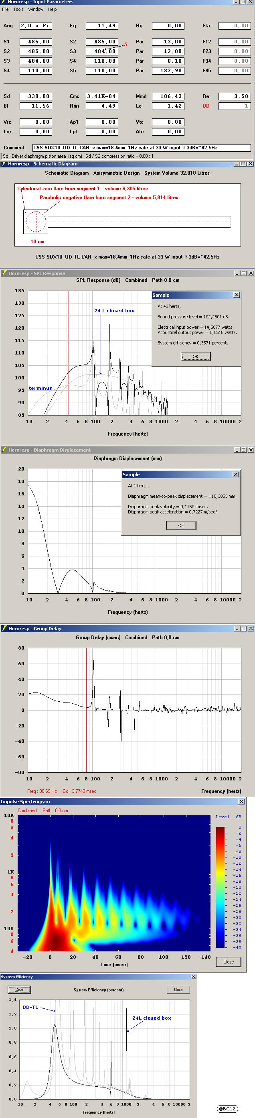Image resolution: width=255 pixels, height=1118 pixels.
Task: Click the Sd field showing 330,00
Action: pyautogui.click(x=36, y=96)
